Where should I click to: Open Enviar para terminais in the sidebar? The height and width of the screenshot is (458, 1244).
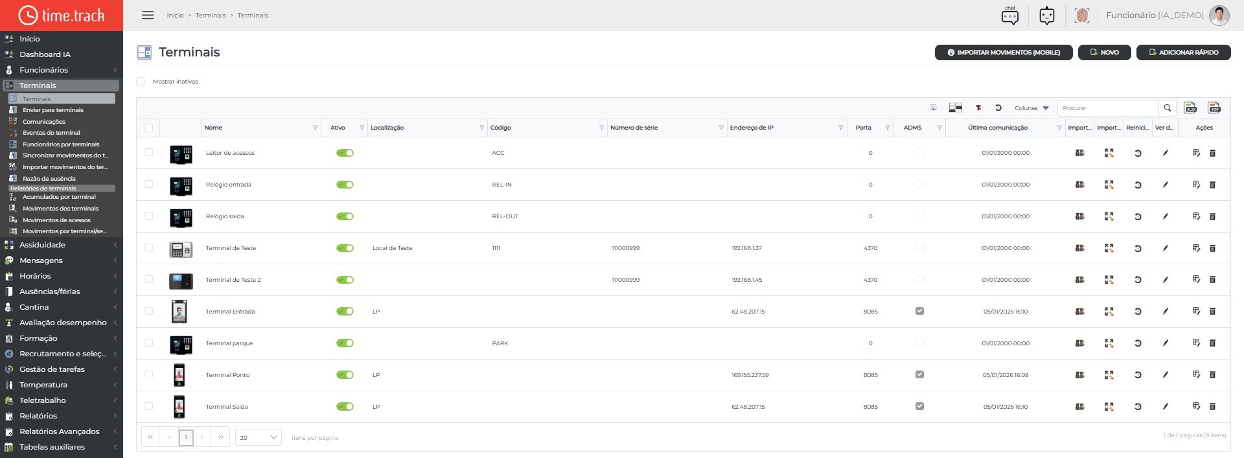(53, 110)
